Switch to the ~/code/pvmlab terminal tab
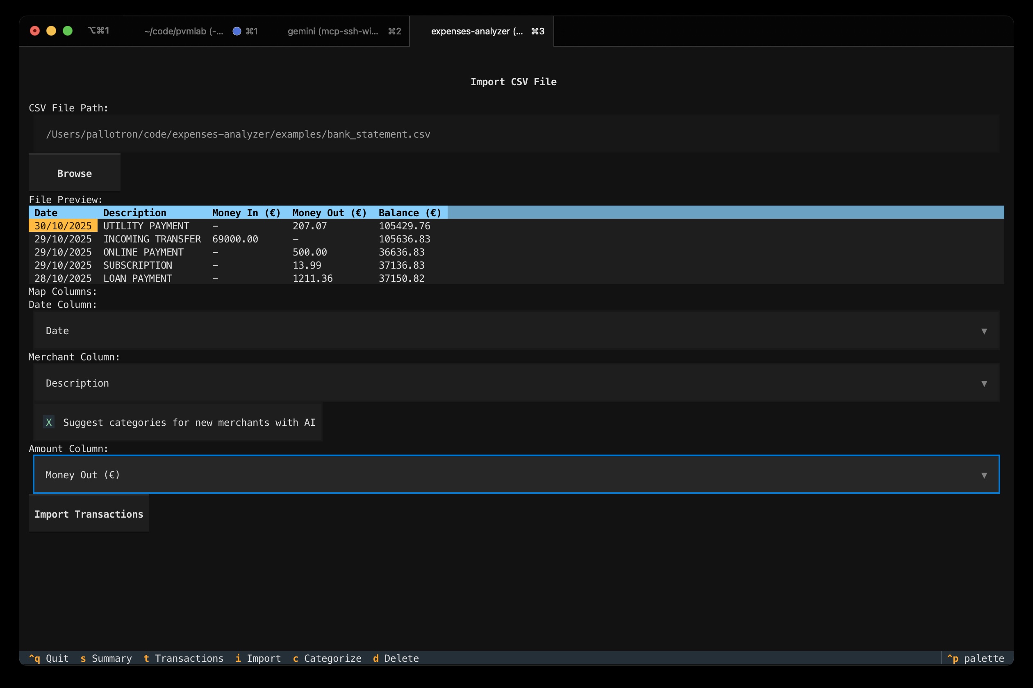Image resolution: width=1033 pixels, height=688 pixels. [x=182, y=31]
